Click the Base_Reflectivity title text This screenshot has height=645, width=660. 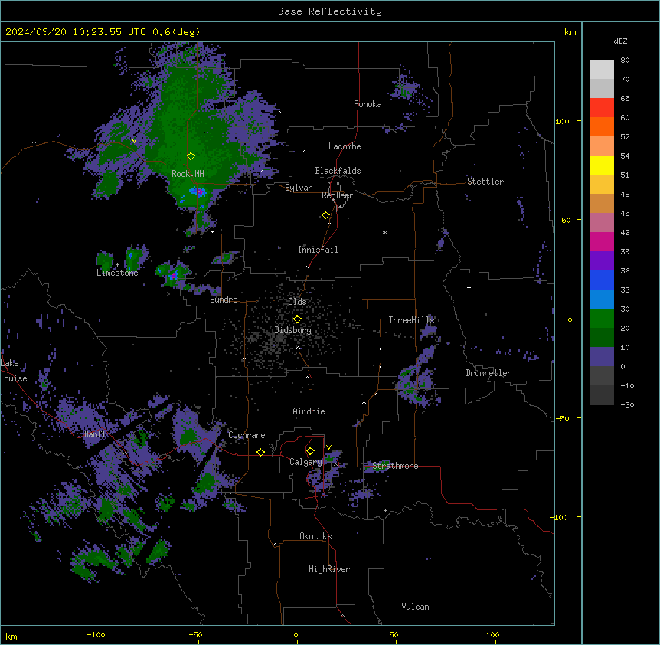point(330,11)
